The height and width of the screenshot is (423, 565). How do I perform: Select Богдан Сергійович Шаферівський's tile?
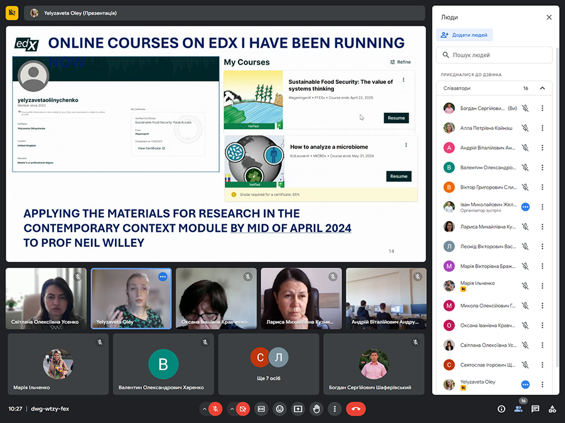374,364
